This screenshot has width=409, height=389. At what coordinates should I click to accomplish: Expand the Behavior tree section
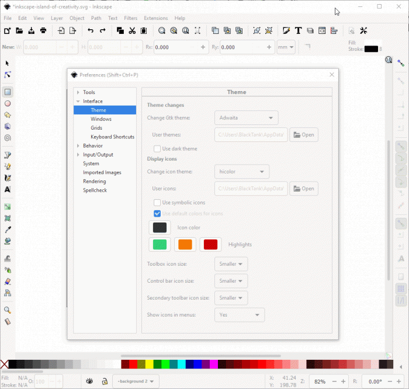[77, 146]
